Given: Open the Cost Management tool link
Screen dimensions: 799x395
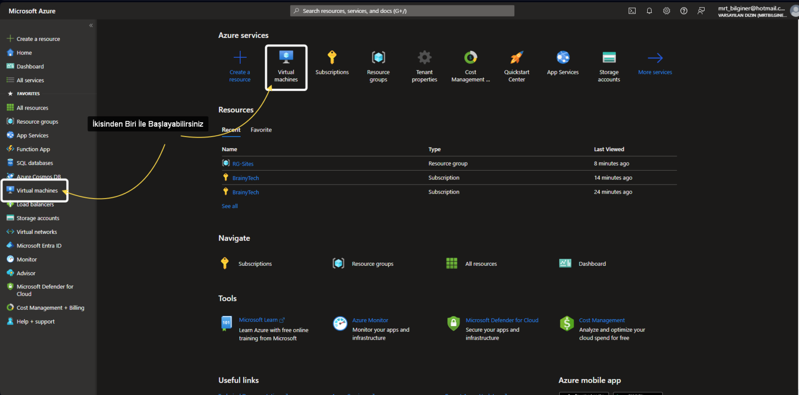Looking at the screenshot, I should click(x=602, y=320).
